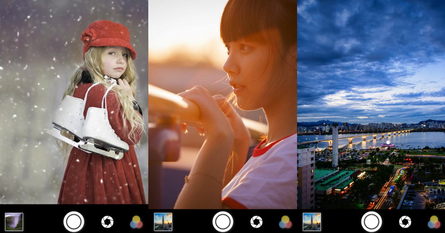Open color filters under the snowy girl photo
This screenshot has height=233, width=445.
136,222
